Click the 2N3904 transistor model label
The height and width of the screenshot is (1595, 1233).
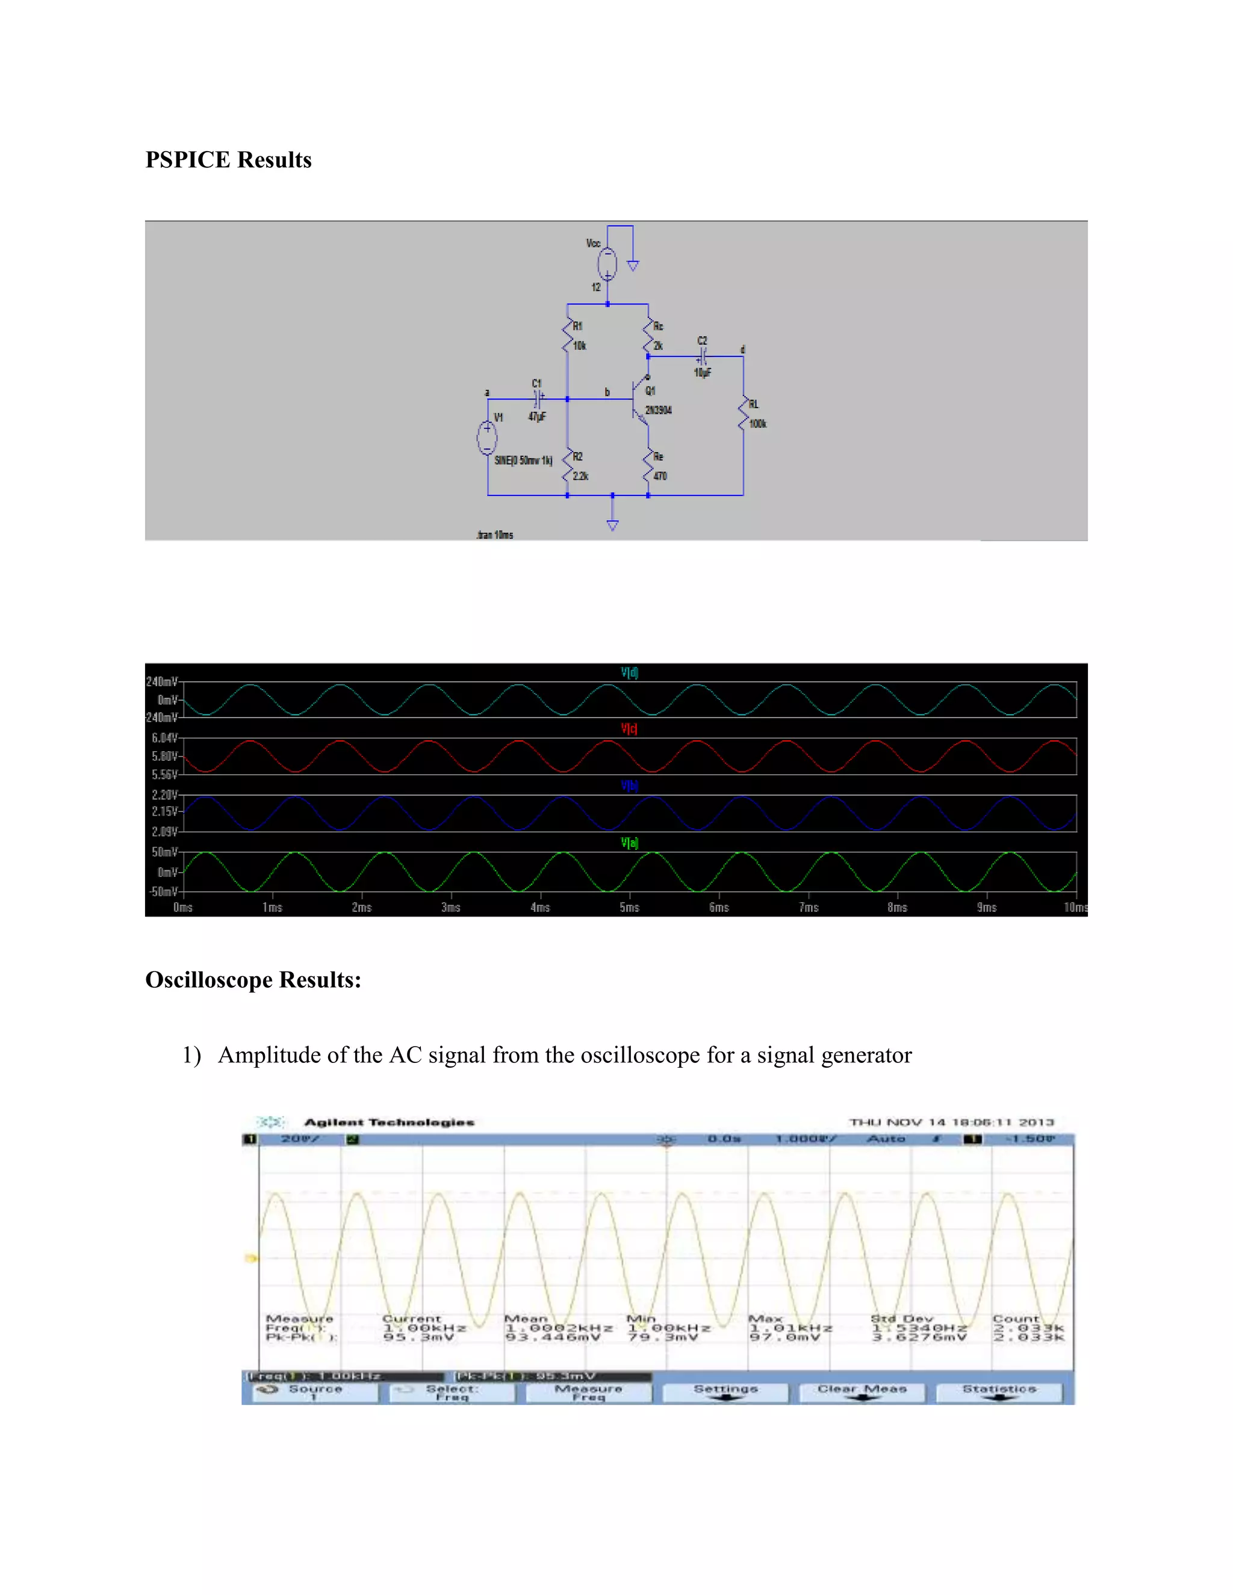658,410
